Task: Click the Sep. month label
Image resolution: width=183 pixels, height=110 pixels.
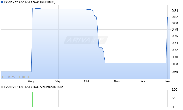Action: 58,81
